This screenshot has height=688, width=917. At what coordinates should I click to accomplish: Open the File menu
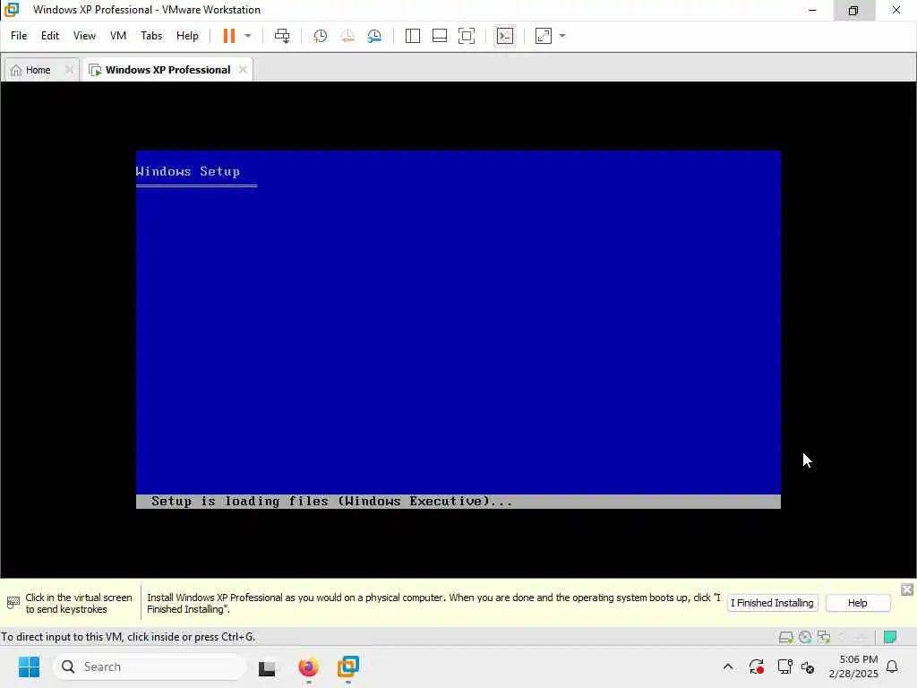pos(19,36)
